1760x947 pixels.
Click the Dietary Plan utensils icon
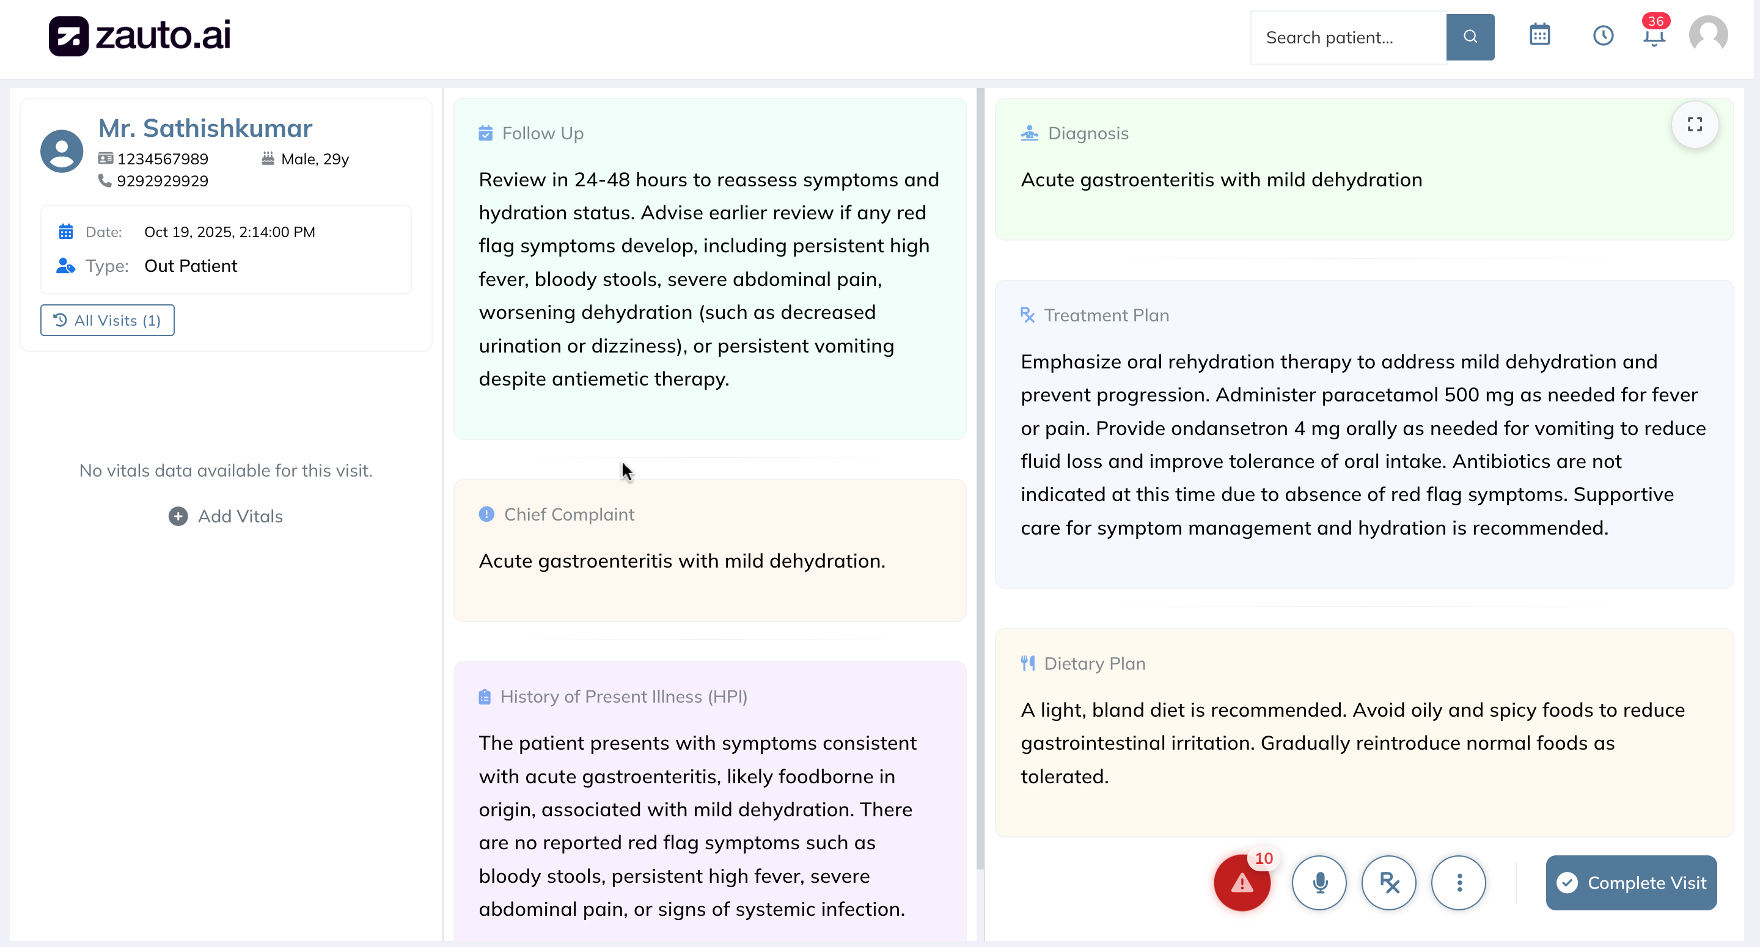pyautogui.click(x=1027, y=663)
